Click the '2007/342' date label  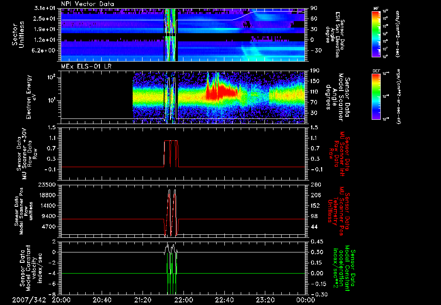29,300
